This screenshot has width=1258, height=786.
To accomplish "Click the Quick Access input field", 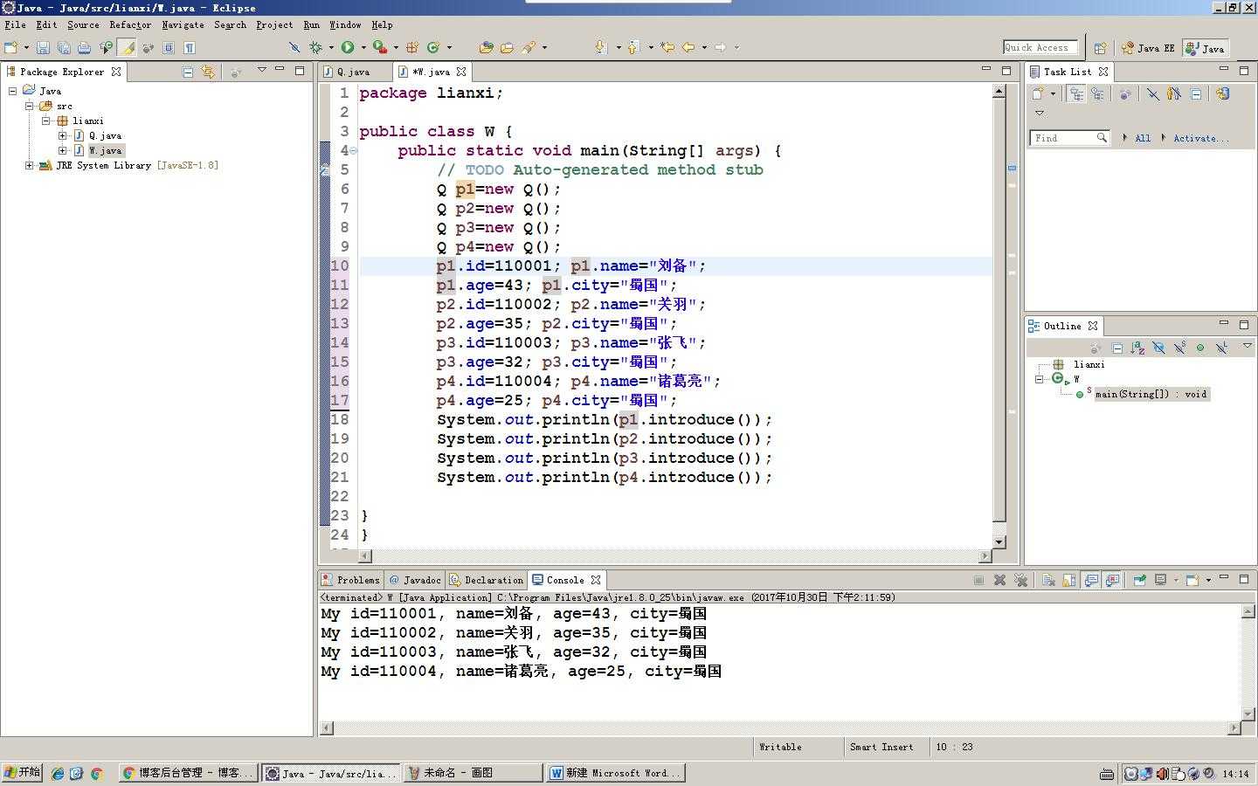I will coord(1040,47).
